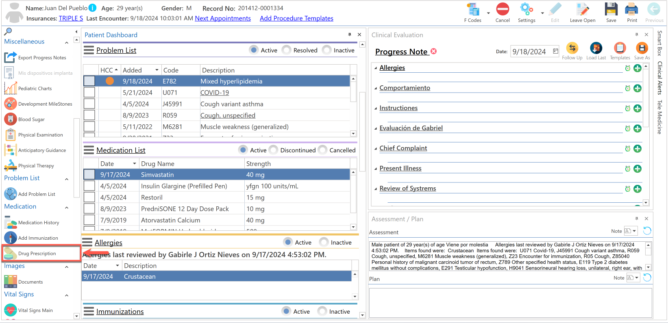Screen dimensions: 668x323
Task: Delete Progress Note with red X
Action: pyautogui.click(x=434, y=51)
